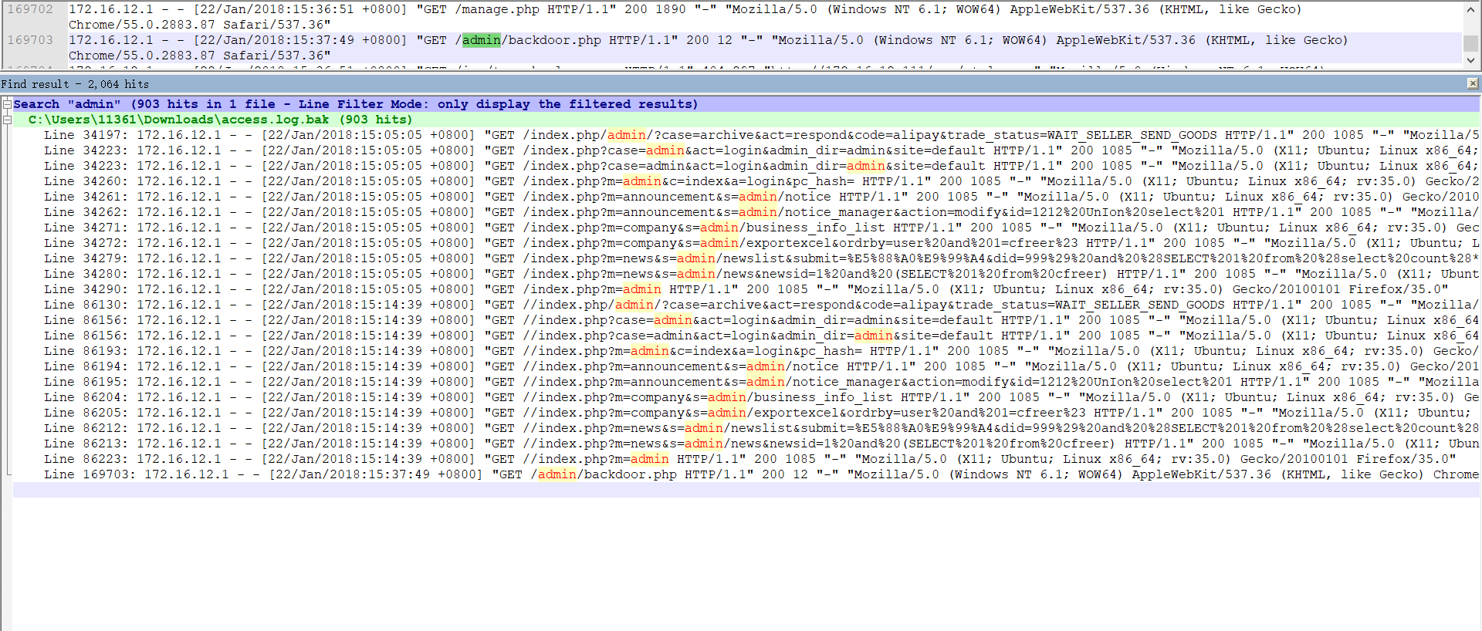Select the access.log.bak file path row
The image size is (1482, 631).
220,120
